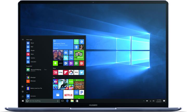Launch News from the Most used list
Viewport: 187px width, 112px height.
click(30, 54)
